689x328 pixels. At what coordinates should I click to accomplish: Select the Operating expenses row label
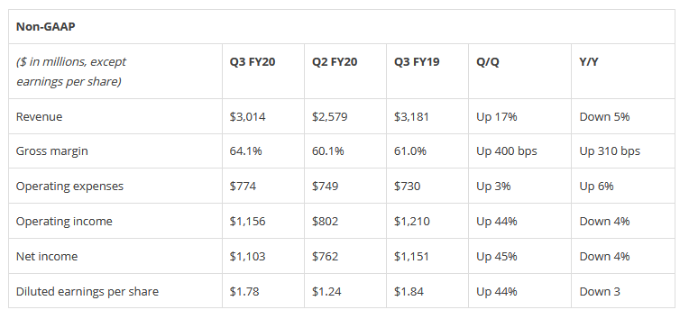69,187
